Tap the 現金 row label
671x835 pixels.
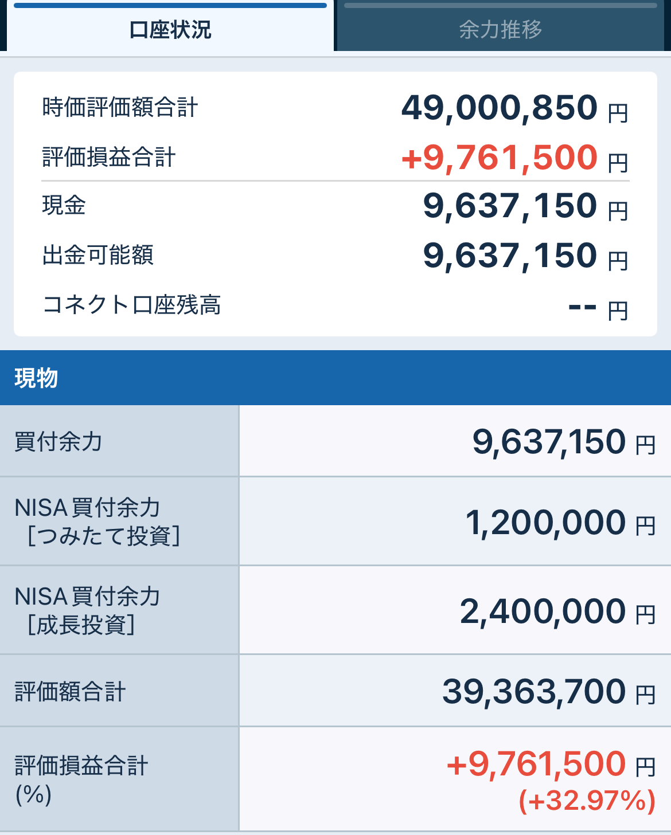coord(64,205)
